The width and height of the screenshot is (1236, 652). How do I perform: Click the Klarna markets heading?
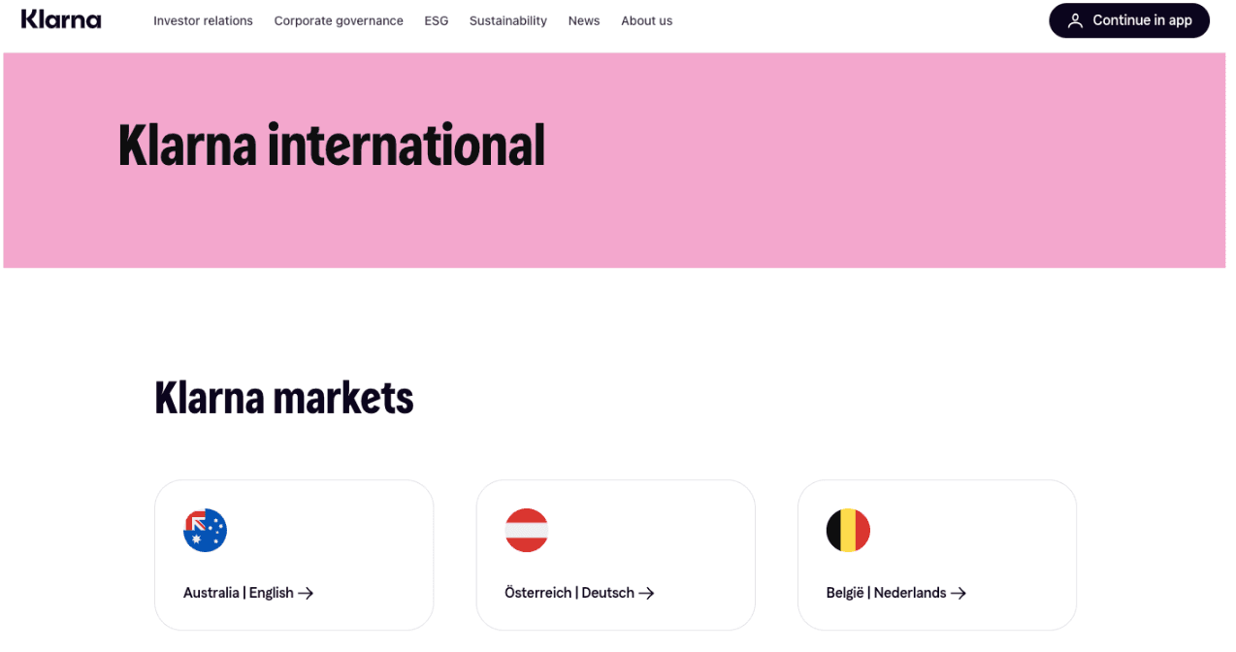tap(284, 397)
